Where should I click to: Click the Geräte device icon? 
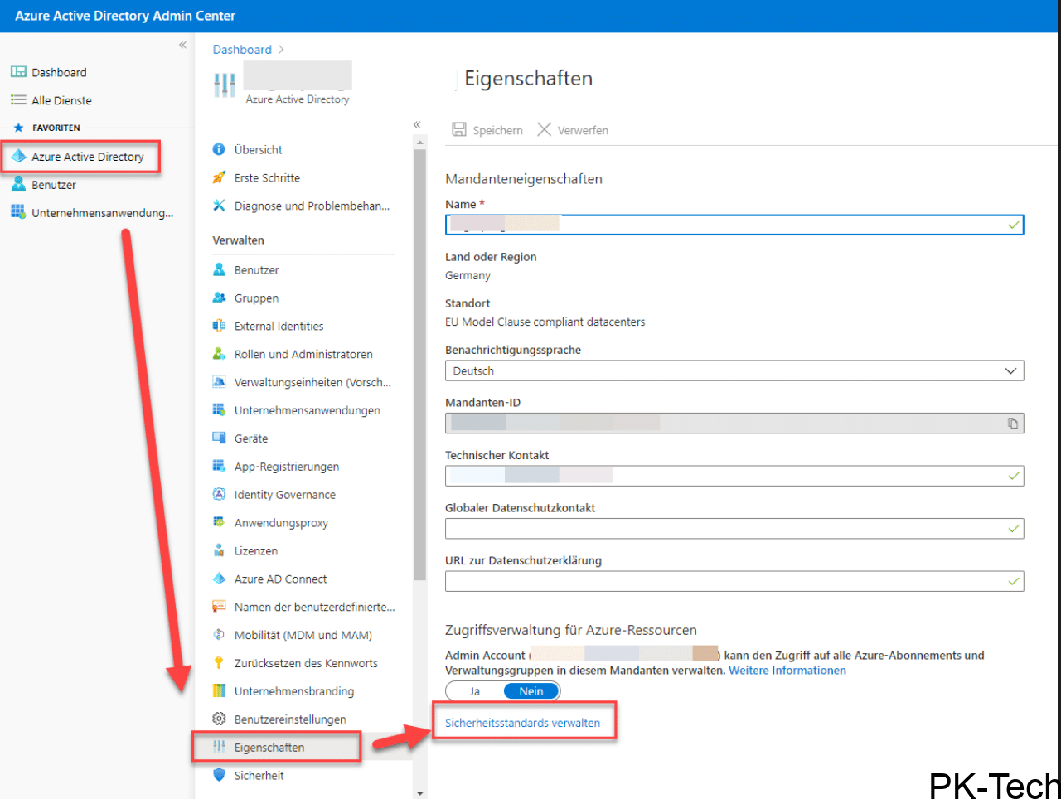tap(219, 438)
